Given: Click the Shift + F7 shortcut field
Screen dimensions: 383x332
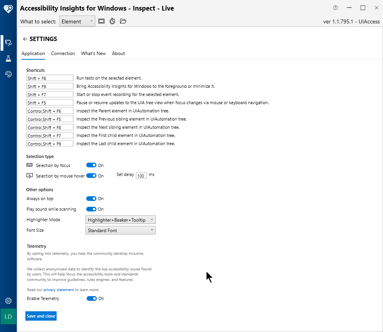Looking at the screenshot, I should coord(50,94).
